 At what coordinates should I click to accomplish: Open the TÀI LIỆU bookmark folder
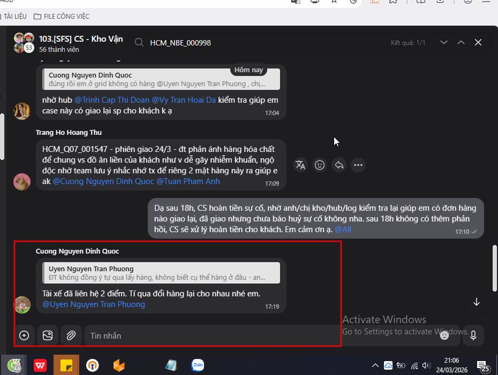pos(13,16)
